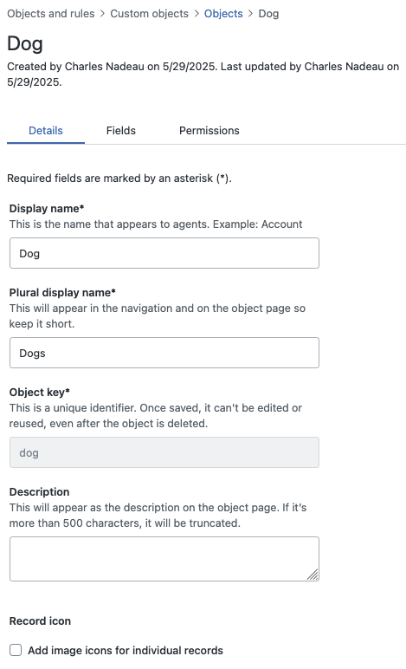Screen dimensions: 406x669
Task: Click the disabled Object key field
Action: [x=164, y=452]
